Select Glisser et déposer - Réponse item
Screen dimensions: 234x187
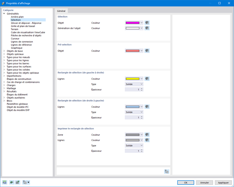(26, 23)
